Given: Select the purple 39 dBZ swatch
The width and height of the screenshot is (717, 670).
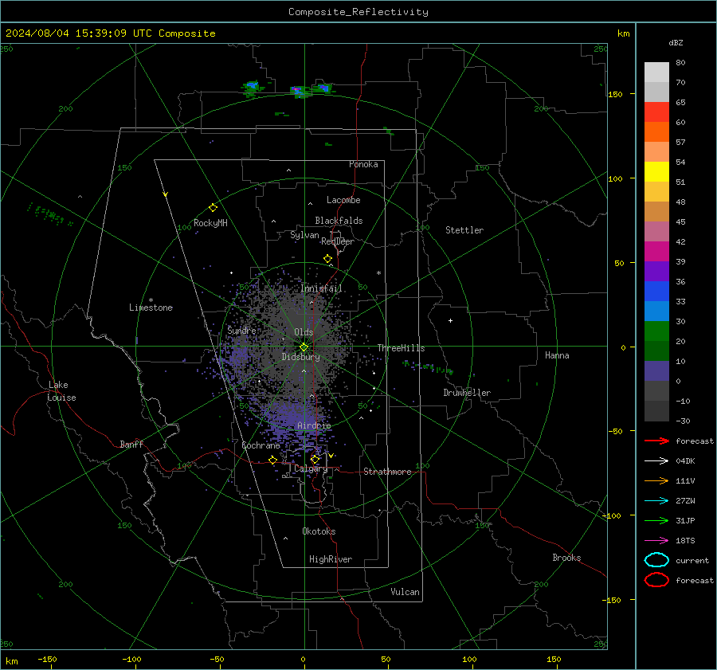Looking at the screenshot, I should (x=656, y=271).
